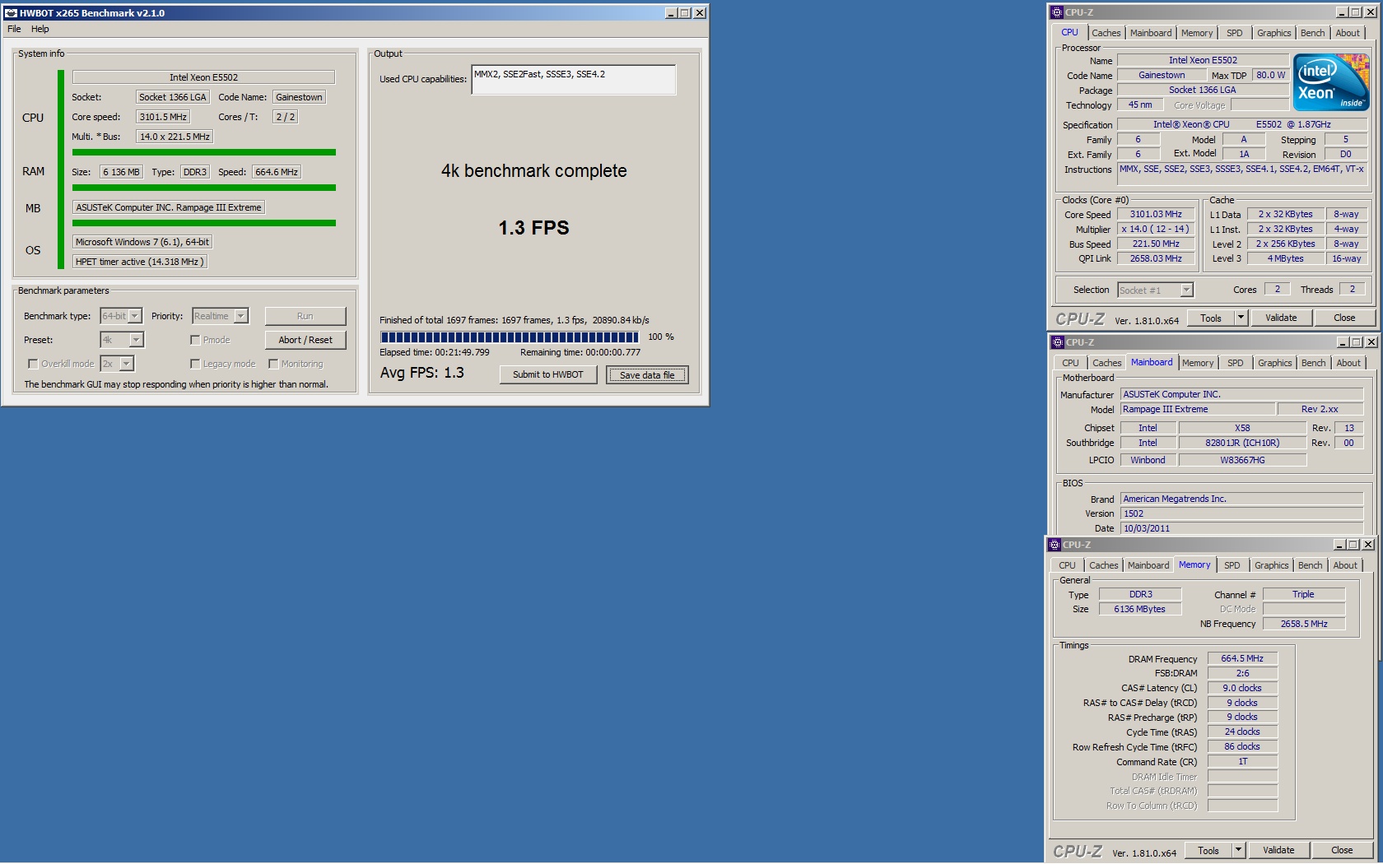The width and height of the screenshot is (1383, 864).
Task: Click the HPET timer active field
Action: click(x=139, y=262)
